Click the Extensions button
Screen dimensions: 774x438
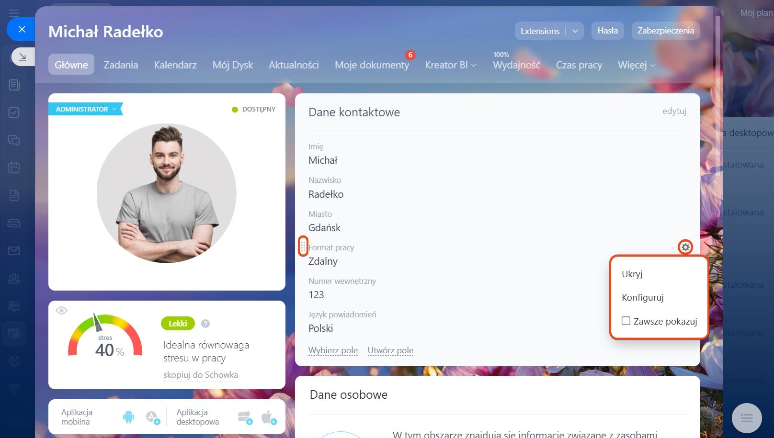point(540,31)
